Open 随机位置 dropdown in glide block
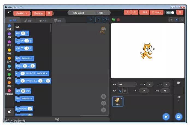190x125 pixels. pyautogui.click(x=42, y=73)
